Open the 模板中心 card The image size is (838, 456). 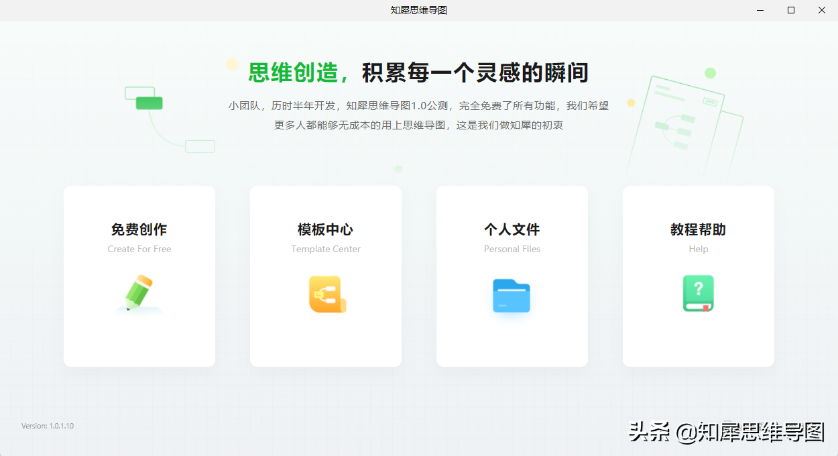pyautogui.click(x=326, y=276)
